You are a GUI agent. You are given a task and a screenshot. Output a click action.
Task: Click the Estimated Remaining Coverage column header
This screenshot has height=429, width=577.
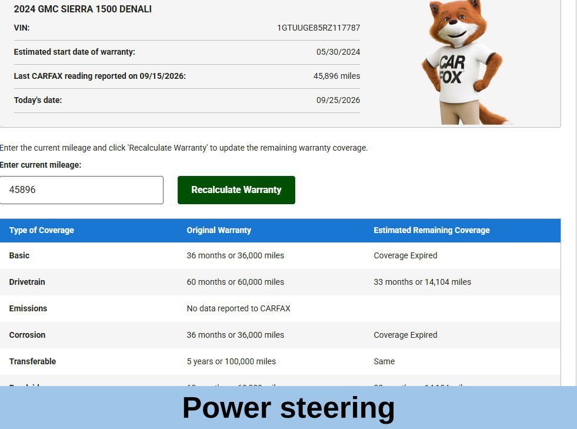(x=432, y=230)
